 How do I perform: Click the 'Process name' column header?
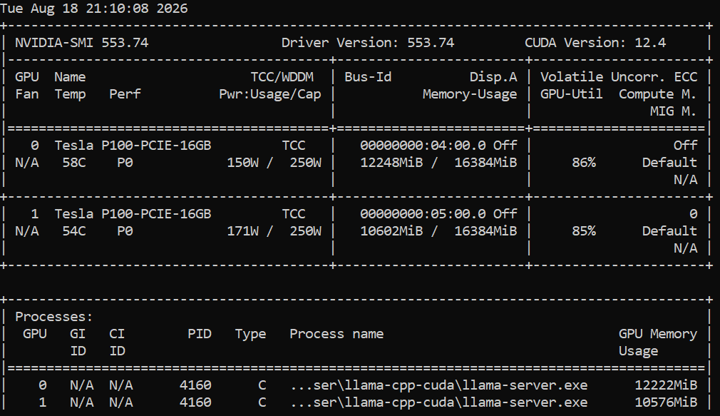pos(336,334)
